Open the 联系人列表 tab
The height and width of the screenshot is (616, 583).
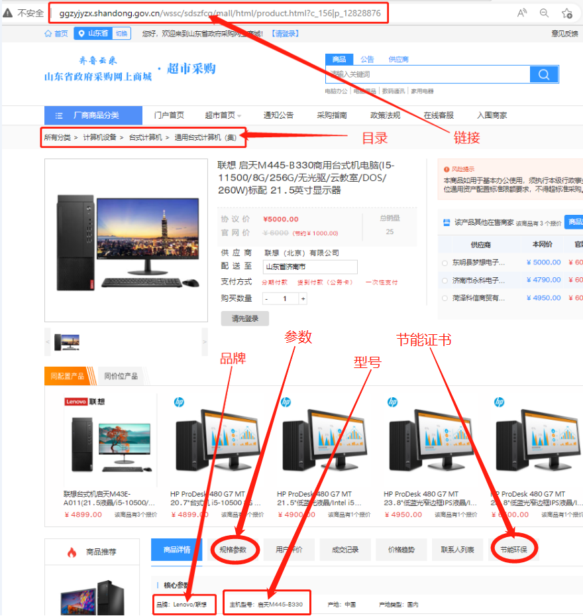[457, 550]
